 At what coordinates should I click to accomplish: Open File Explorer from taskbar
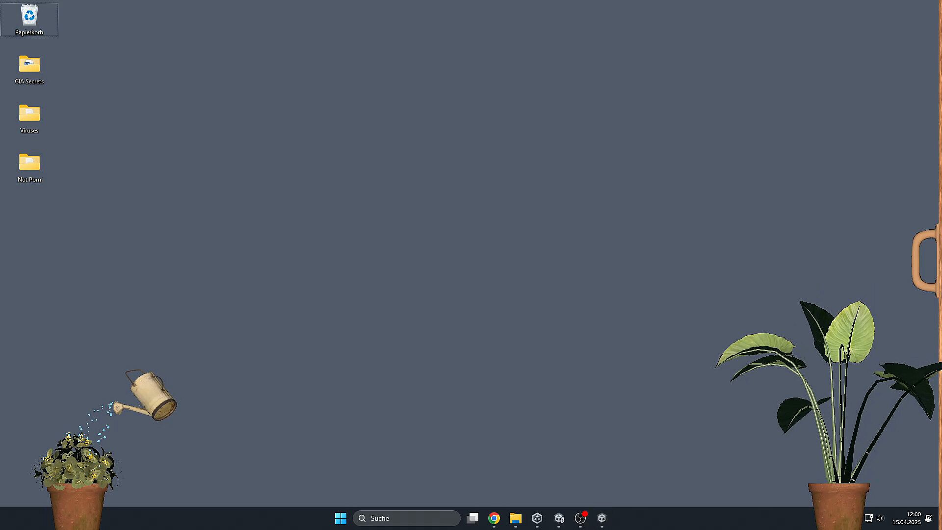click(x=516, y=518)
